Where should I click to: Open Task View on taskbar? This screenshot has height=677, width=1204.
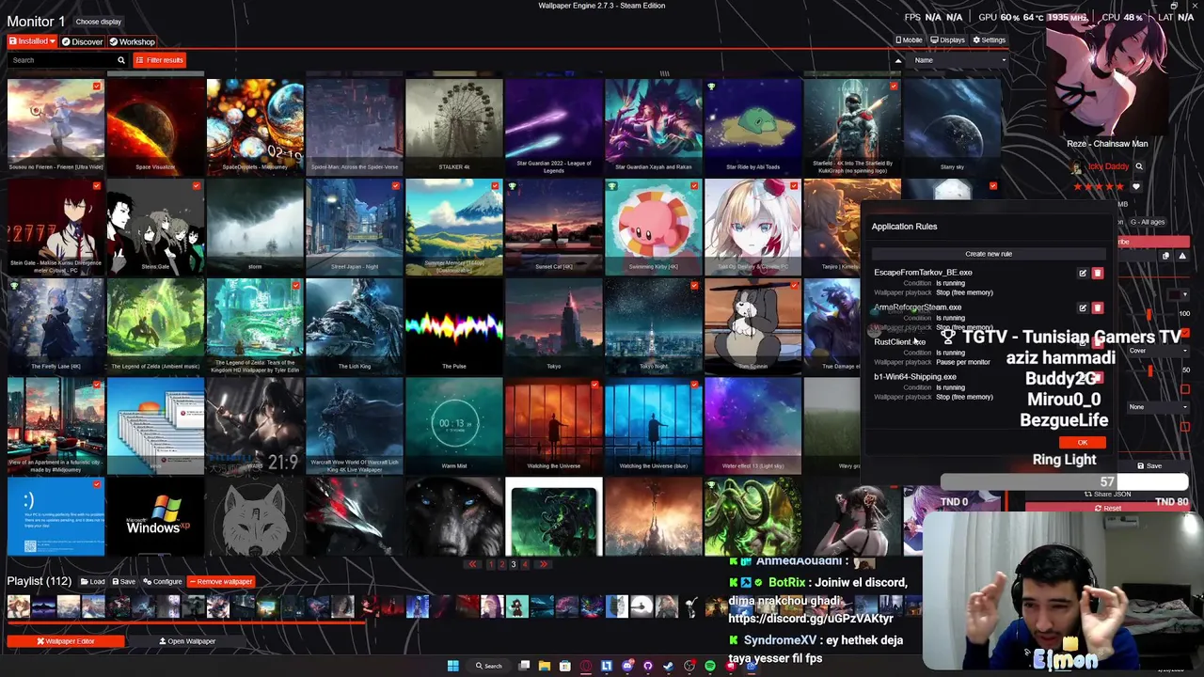[524, 666]
